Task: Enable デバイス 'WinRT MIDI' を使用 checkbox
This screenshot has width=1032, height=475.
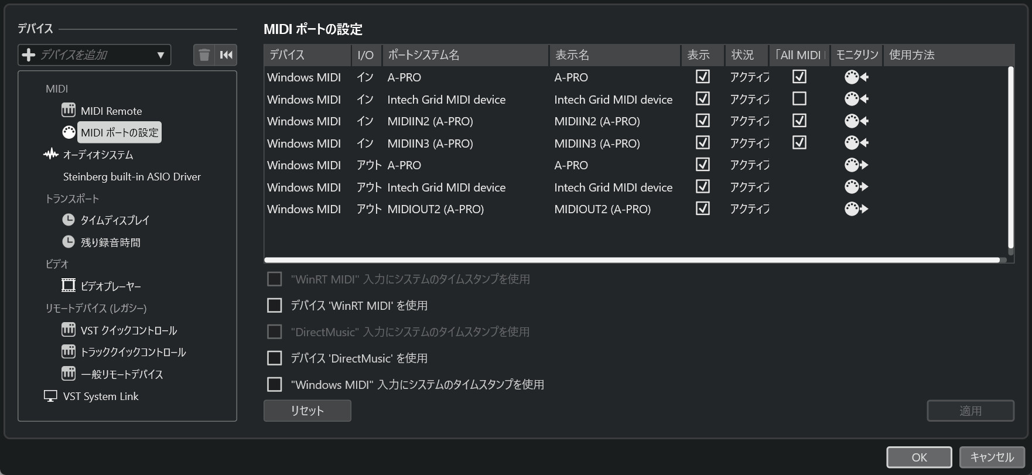Action: [x=274, y=305]
